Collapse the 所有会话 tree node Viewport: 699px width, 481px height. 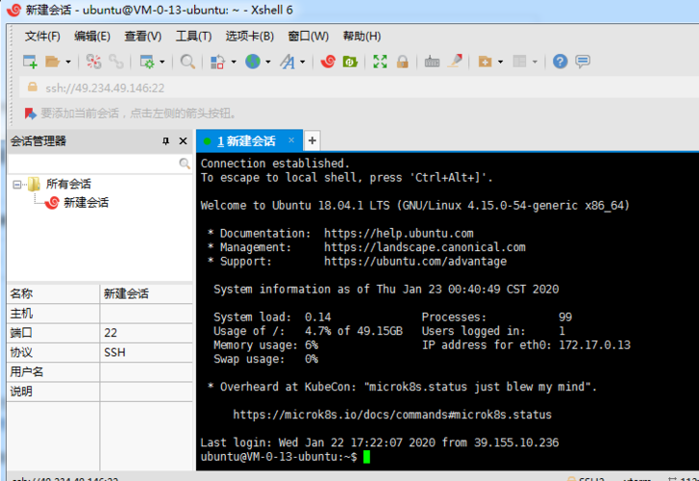click(x=17, y=185)
